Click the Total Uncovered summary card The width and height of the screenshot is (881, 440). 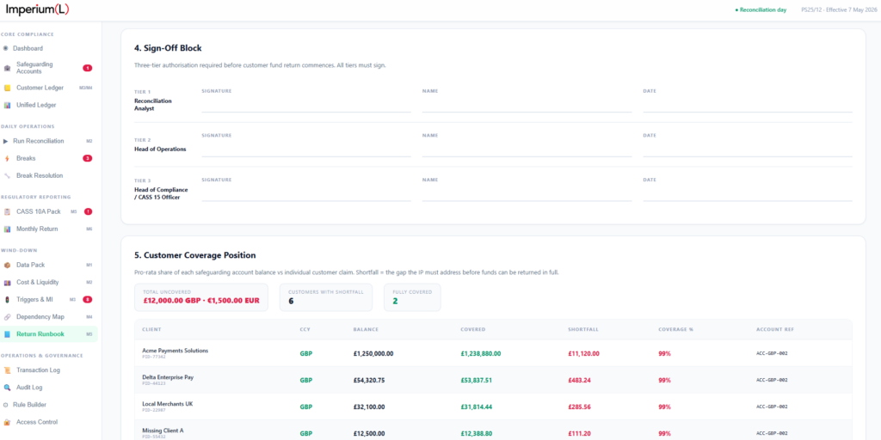tap(201, 297)
